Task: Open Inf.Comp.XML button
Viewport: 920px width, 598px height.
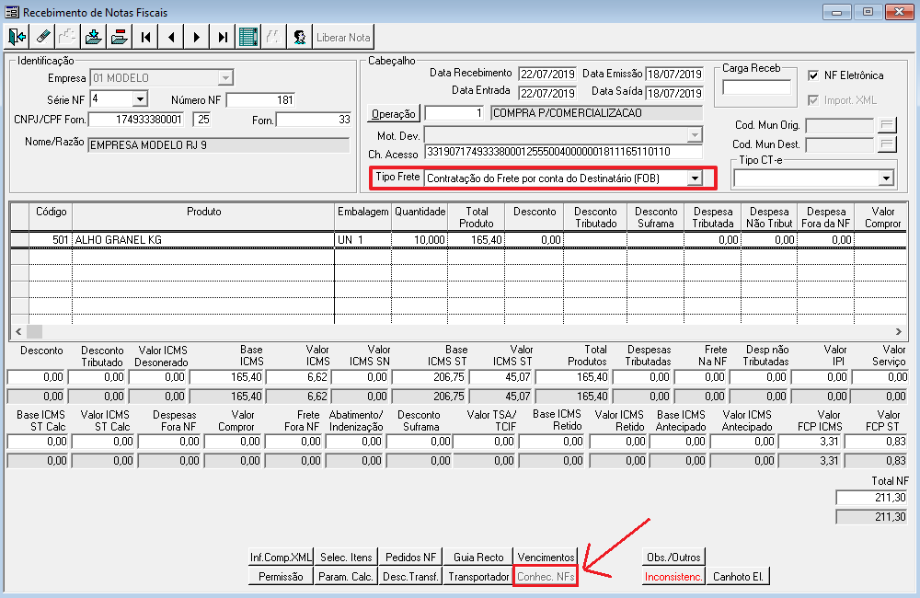Action: [281, 557]
